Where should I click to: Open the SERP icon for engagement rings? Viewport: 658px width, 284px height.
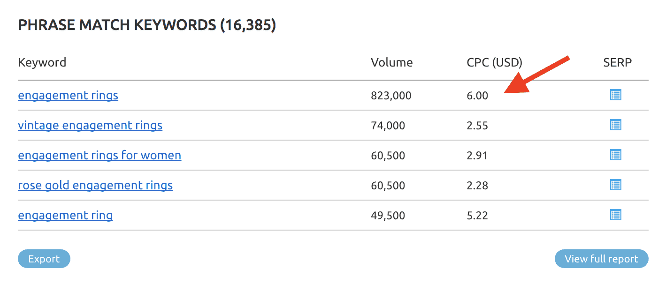point(615,95)
